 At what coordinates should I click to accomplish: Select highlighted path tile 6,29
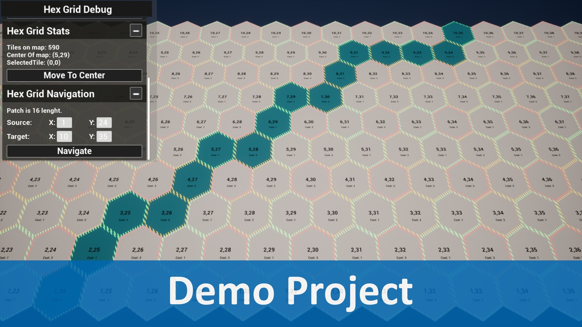273,124
